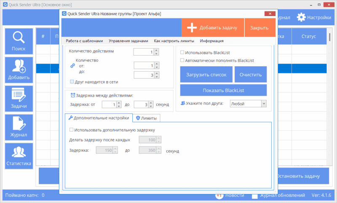Viewport: 337px width, 203px height.
Task: Decrease the Количество до value
Action: (x=157, y=77)
